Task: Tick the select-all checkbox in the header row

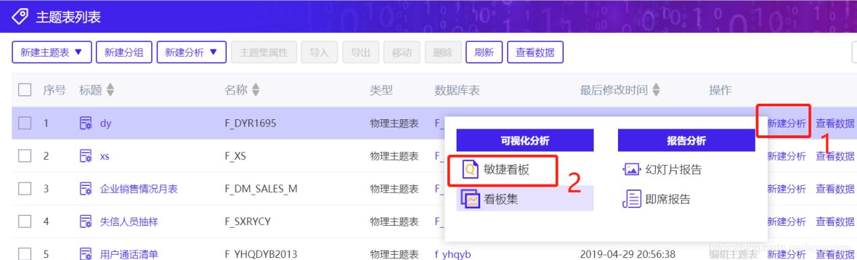Action: (25, 90)
